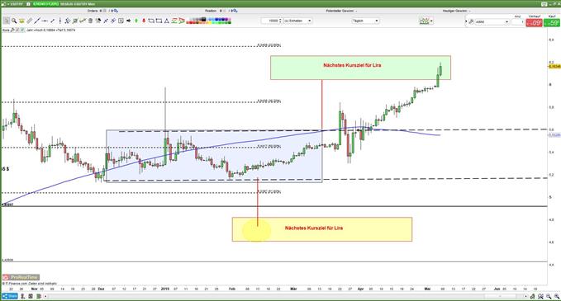Image resolution: width=561 pixels, height=301 pixels.
Task: Activate the magnifier zoom tool
Action: 14,21
